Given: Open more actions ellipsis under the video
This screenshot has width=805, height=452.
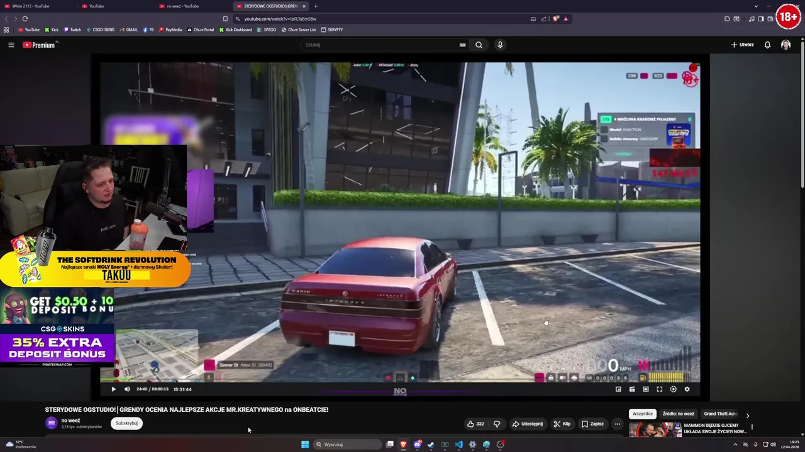Looking at the screenshot, I should coord(617,424).
